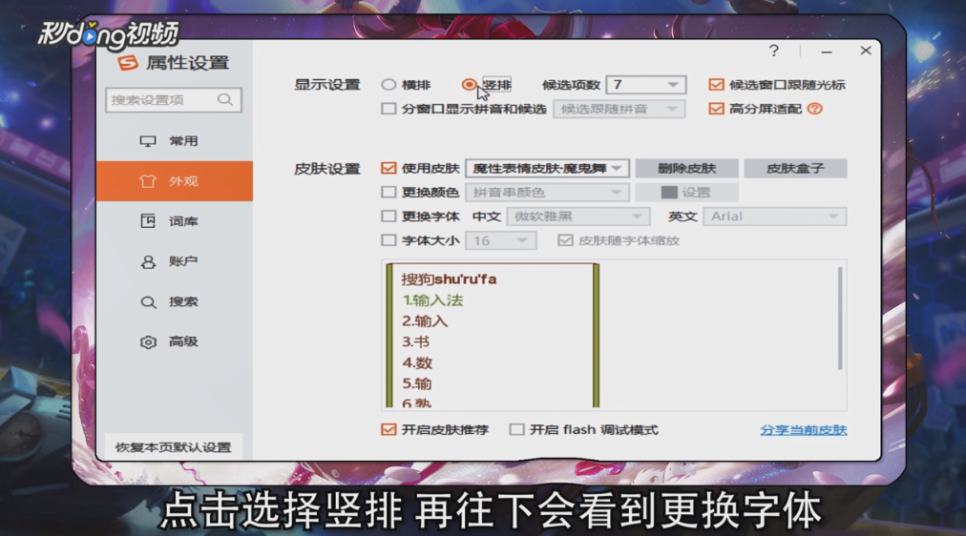Image resolution: width=966 pixels, height=536 pixels.
Task: Open the Arial English font dropdown
Action: click(774, 216)
